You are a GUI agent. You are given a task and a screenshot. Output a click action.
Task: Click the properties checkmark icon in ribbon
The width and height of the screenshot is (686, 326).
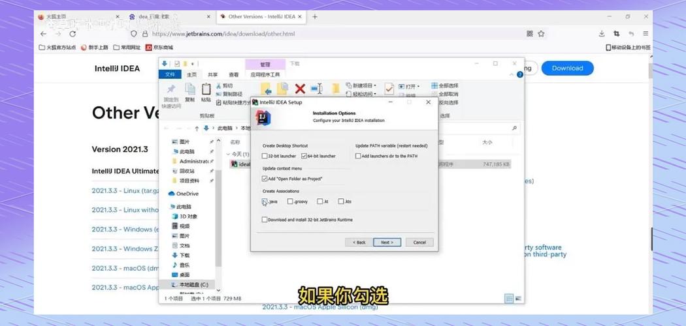(389, 89)
